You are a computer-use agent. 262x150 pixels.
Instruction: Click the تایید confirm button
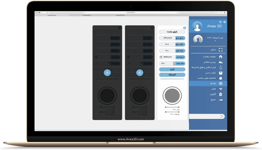pos(172,69)
